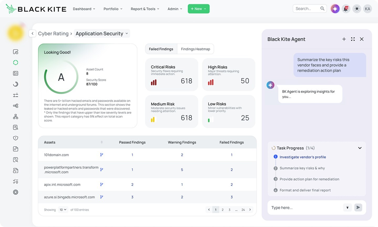Open the green circle Cyber Rating sidebar icon

tap(15, 63)
